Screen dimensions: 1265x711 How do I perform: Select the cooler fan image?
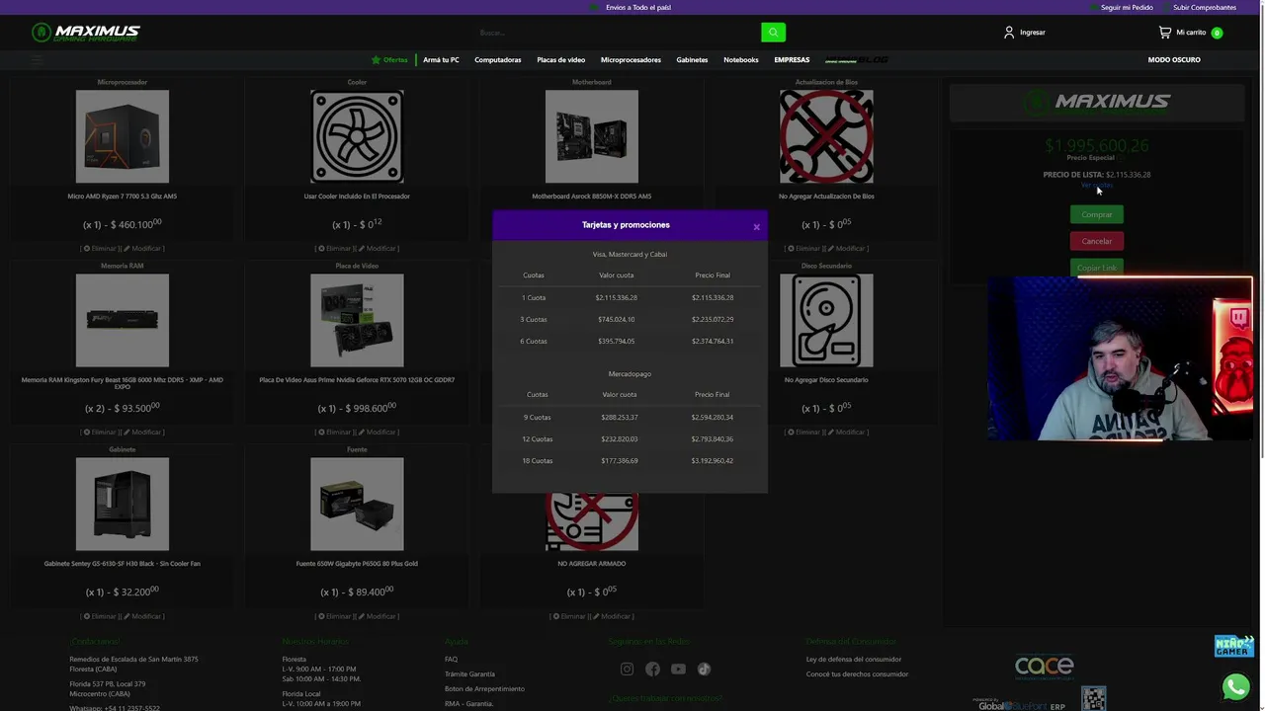[x=357, y=136]
